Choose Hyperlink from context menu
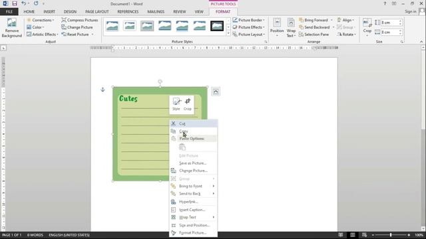The height and width of the screenshot is (239, 426). 193,202
